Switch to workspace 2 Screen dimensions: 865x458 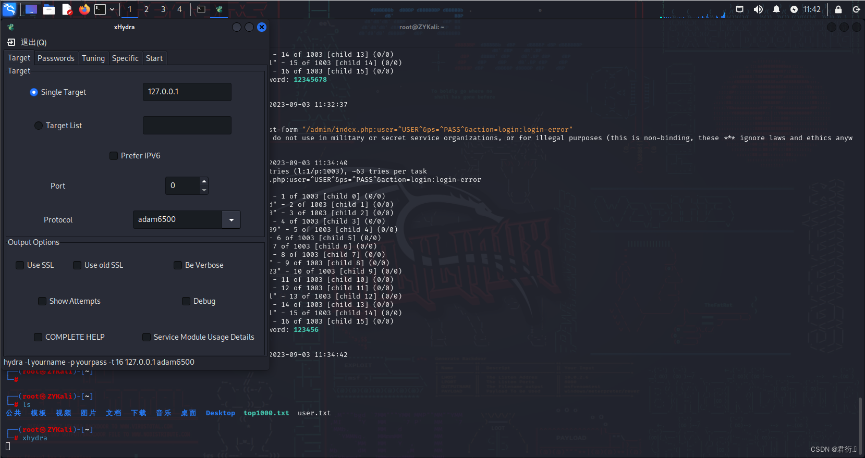[147, 9]
